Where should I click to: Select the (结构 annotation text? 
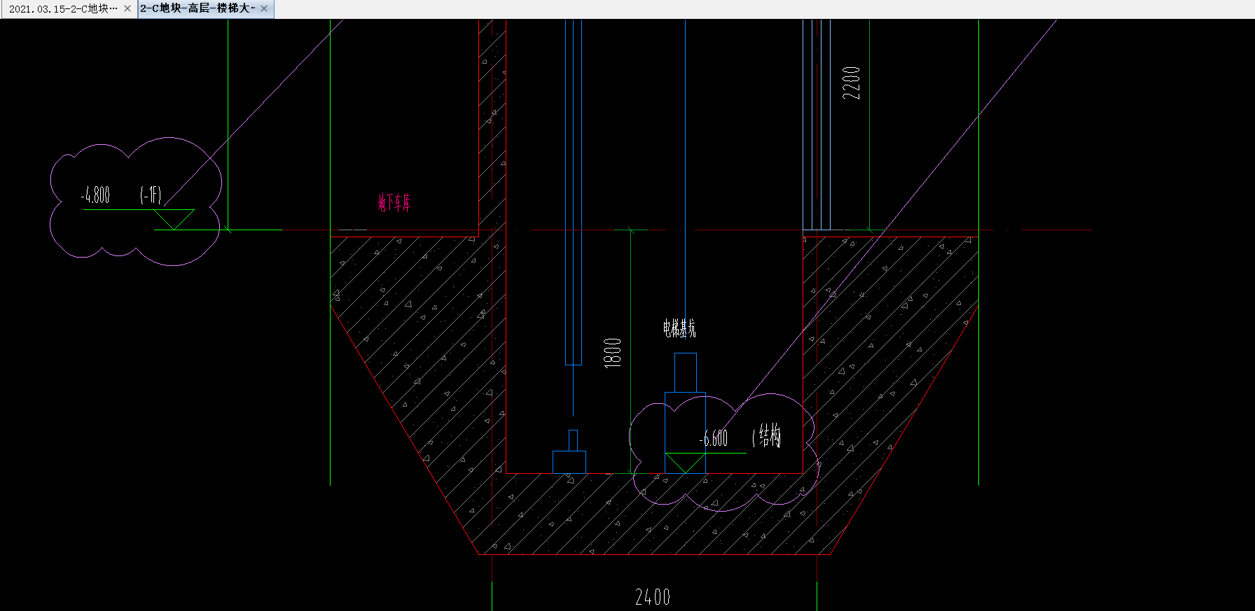tap(766, 437)
